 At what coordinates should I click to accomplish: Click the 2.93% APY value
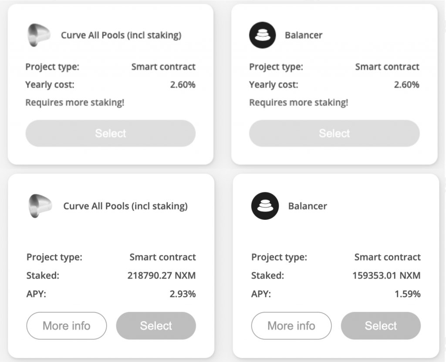[182, 294]
